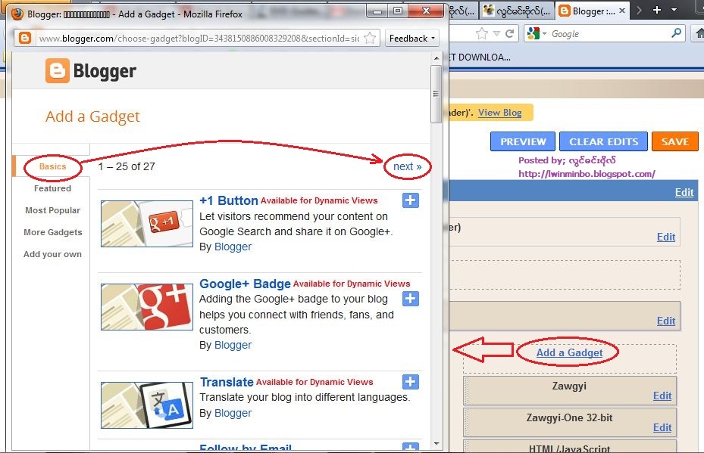The height and width of the screenshot is (453, 704).
Task: Open the Google+ Badge gadget thumbnail
Action: coord(147,307)
